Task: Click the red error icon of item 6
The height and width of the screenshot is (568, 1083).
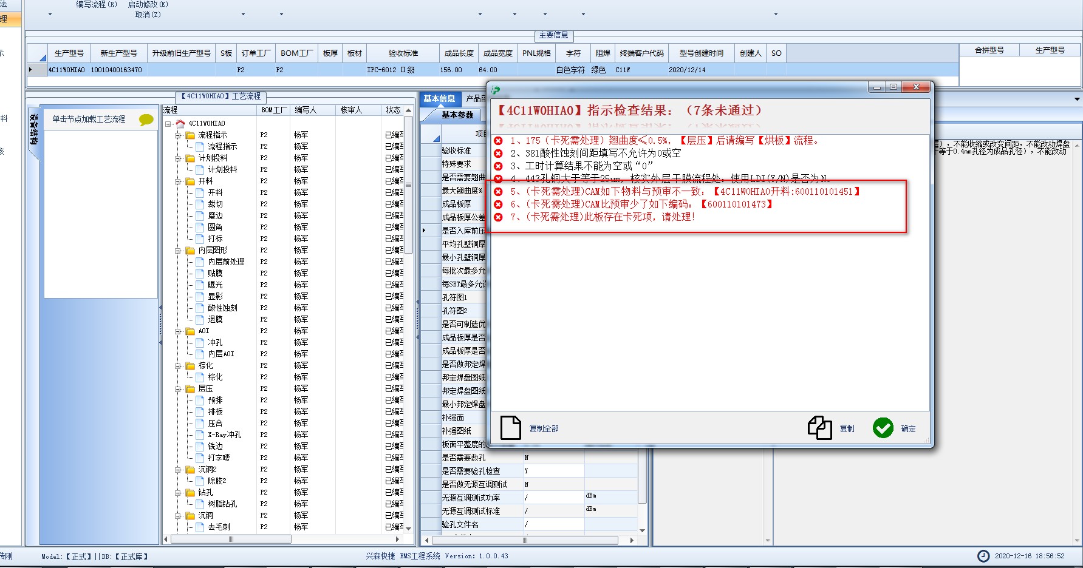Action: pos(498,204)
